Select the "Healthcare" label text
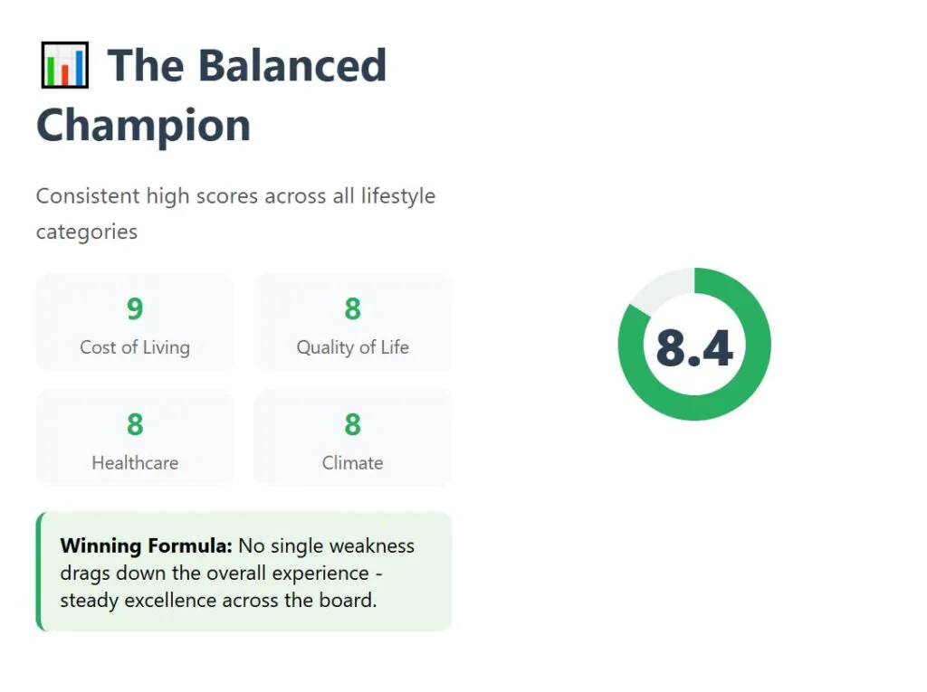Screen dimensions: 927x692 tap(135, 463)
